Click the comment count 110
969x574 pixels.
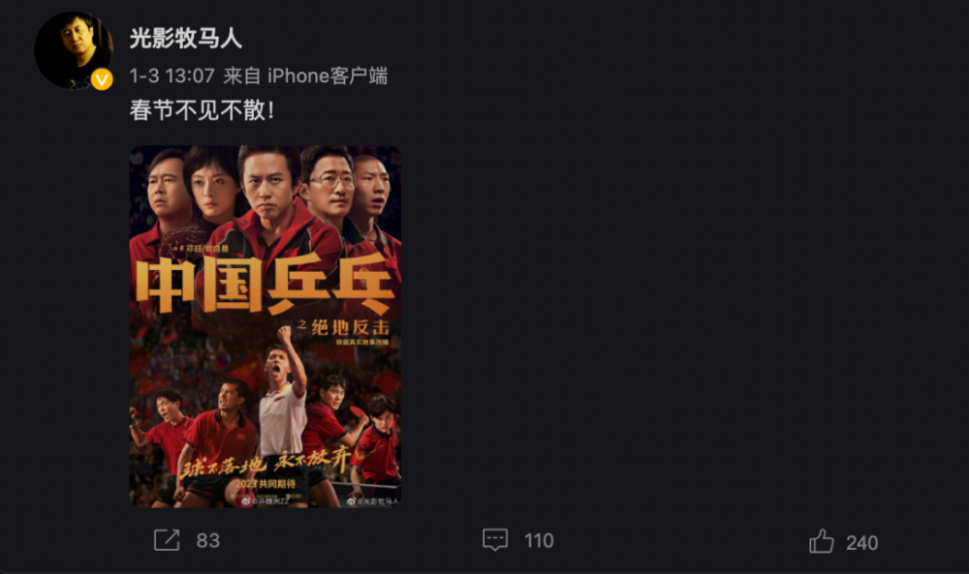539,541
